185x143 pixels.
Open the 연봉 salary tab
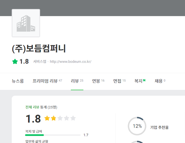point(98,81)
